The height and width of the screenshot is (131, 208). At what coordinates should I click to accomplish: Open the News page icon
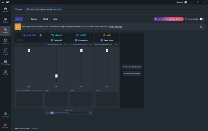tap(5, 72)
